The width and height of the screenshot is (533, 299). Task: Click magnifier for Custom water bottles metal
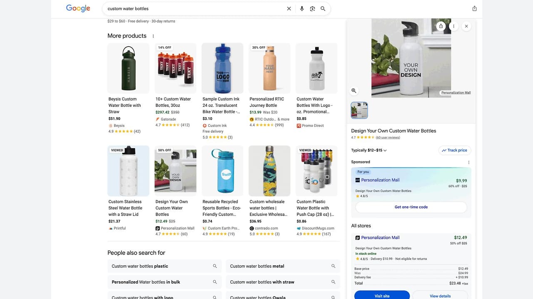pyautogui.click(x=333, y=266)
